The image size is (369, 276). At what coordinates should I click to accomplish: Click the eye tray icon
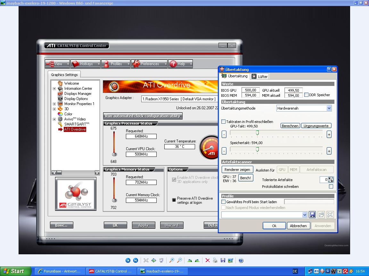339,271
